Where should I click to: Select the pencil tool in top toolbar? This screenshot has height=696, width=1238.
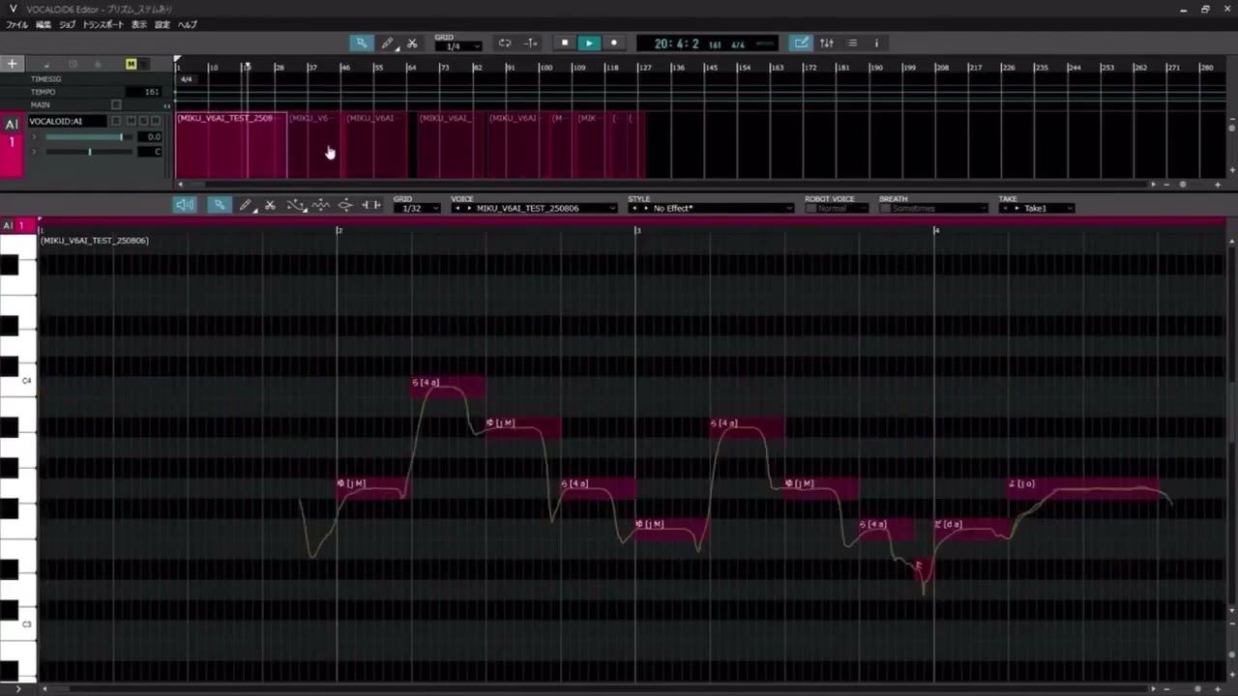pos(387,43)
